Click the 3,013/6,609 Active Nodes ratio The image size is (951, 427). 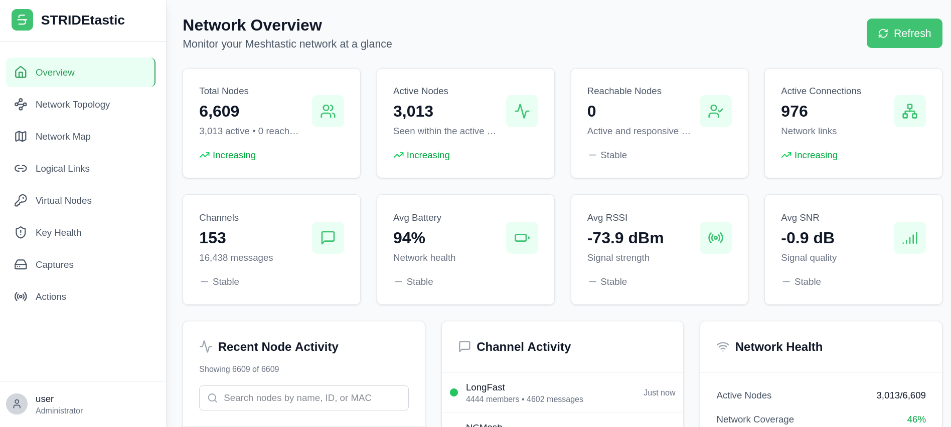(901, 395)
